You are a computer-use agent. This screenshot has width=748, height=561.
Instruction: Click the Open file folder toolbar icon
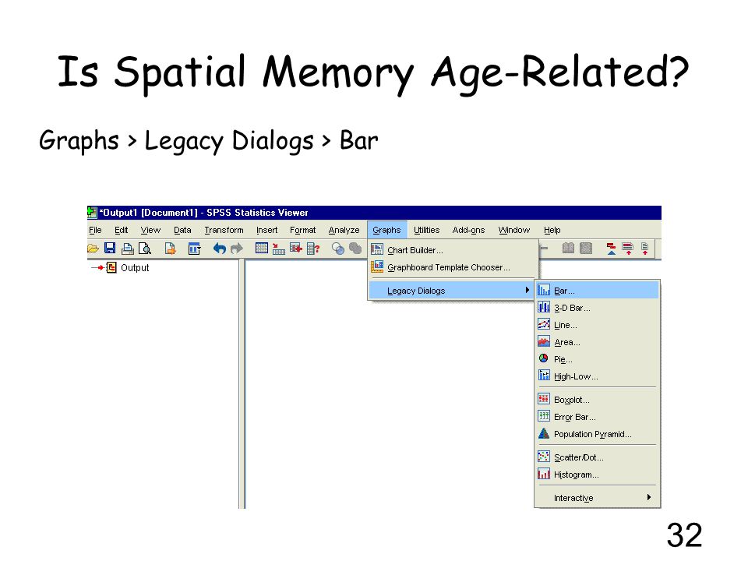click(93, 249)
